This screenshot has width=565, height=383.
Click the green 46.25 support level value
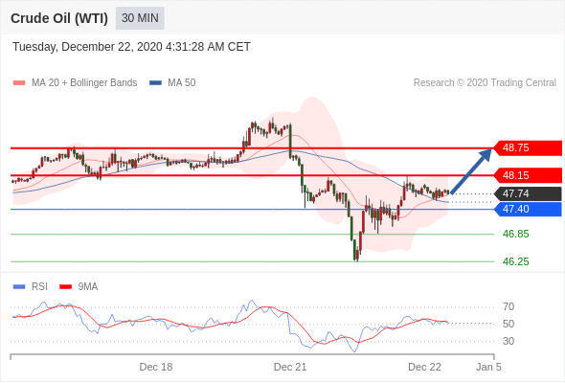515,261
